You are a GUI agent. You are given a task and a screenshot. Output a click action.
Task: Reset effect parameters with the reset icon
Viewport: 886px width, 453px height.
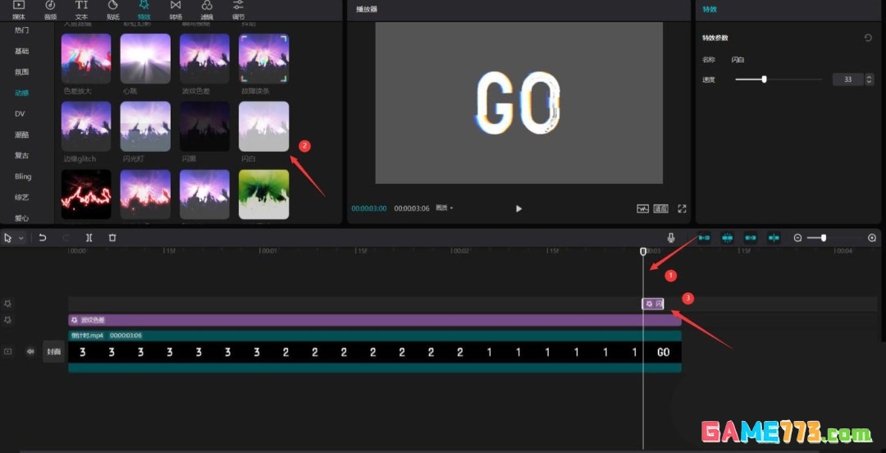tap(868, 38)
